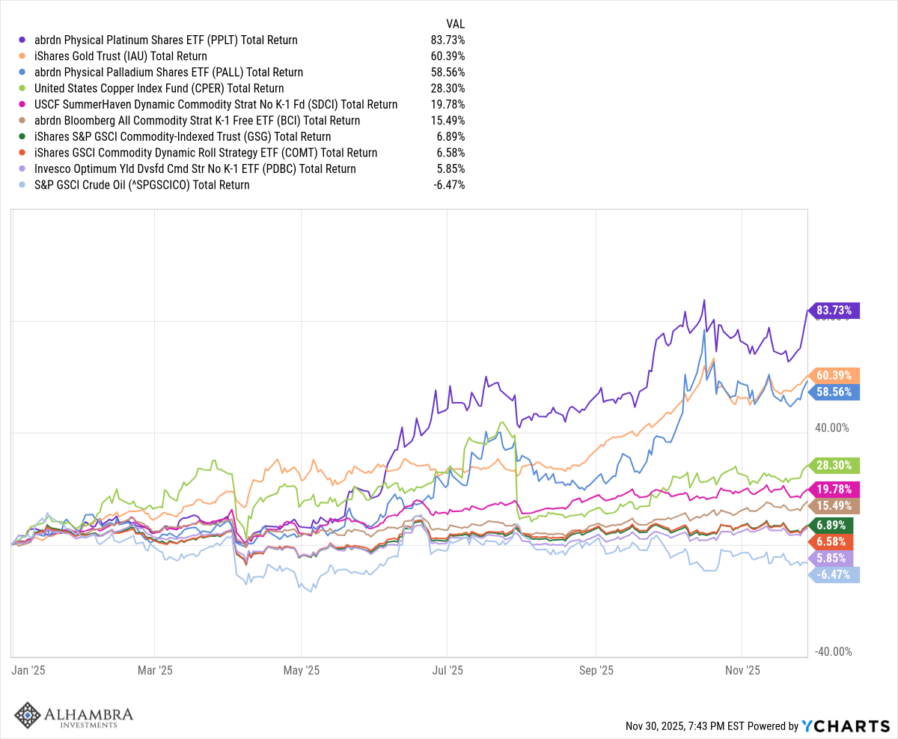Click the 83.73% platinum end-of-line flag
898x739 pixels.
(834, 310)
